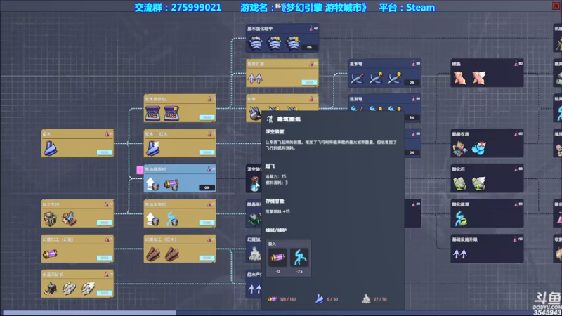Open the 连发弩 research card title
The height and width of the screenshot is (316, 562).
point(356,99)
